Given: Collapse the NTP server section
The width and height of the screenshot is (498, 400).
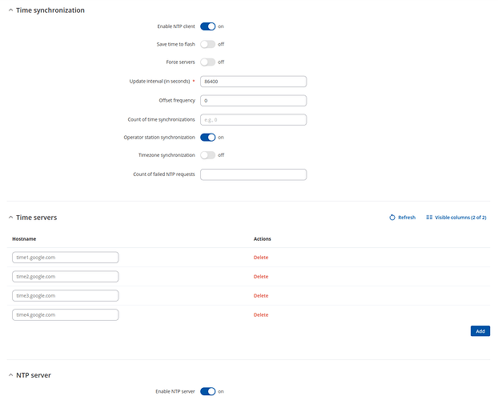Looking at the screenshot, I should pos(10,374).
